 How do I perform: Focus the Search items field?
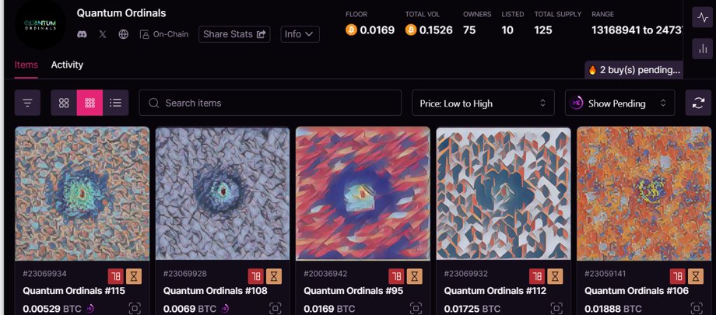(x=270, y=103)
